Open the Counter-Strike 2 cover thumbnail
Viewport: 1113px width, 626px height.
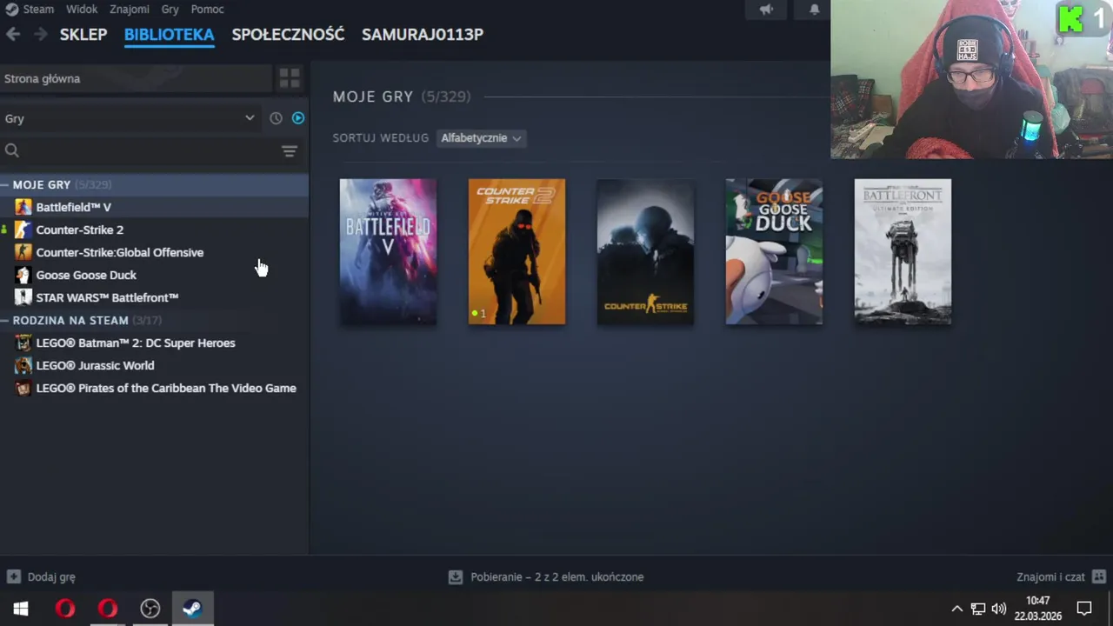[x=517, y=251]
